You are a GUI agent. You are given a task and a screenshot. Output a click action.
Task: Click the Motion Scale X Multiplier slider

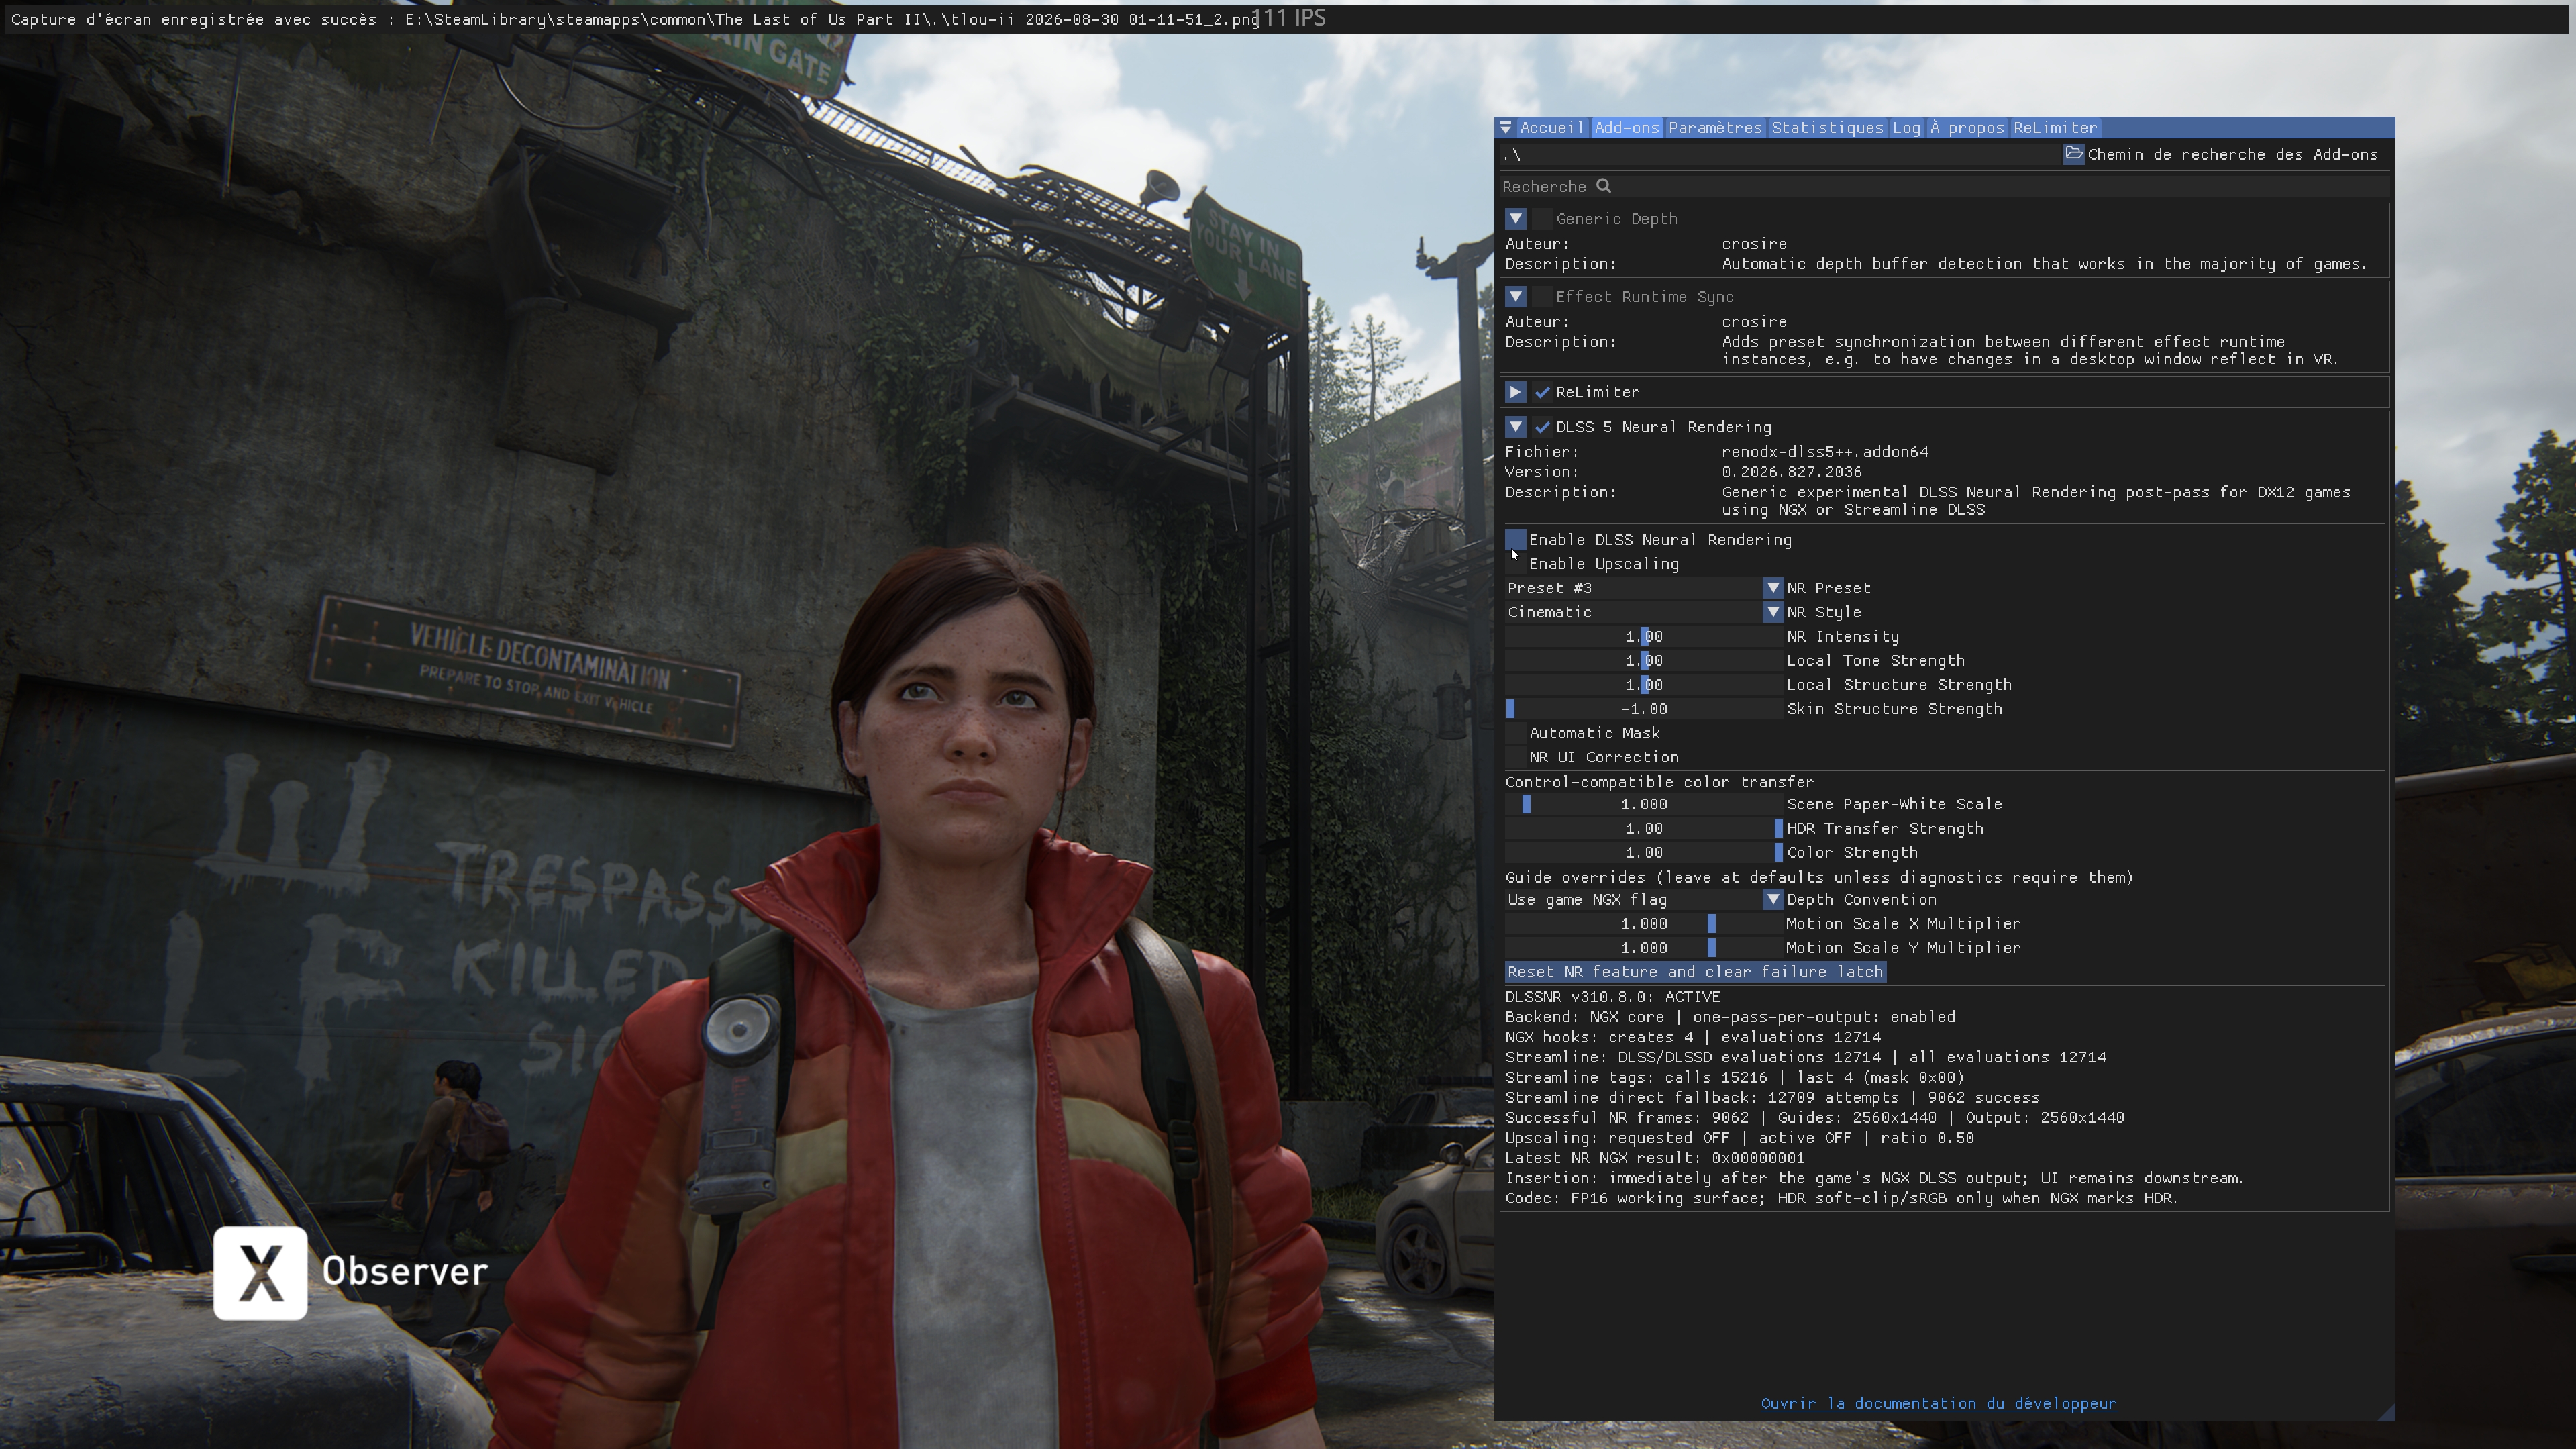pos(1644,923)
